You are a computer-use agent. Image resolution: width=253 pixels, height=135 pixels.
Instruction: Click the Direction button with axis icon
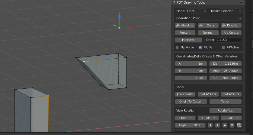[x=231, y=25]
